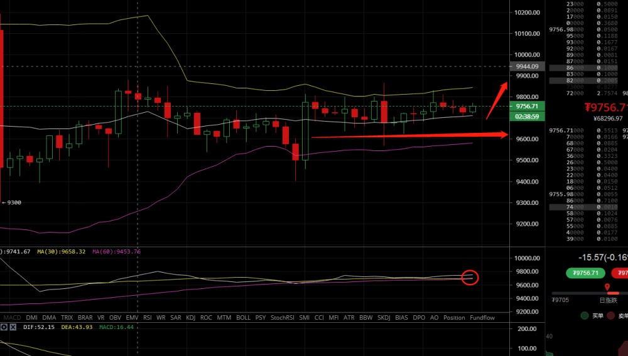Select the MA(30) 9658.32 legend label
The height and width of the screenshot is (356, 628).
[x=62, y=251]
